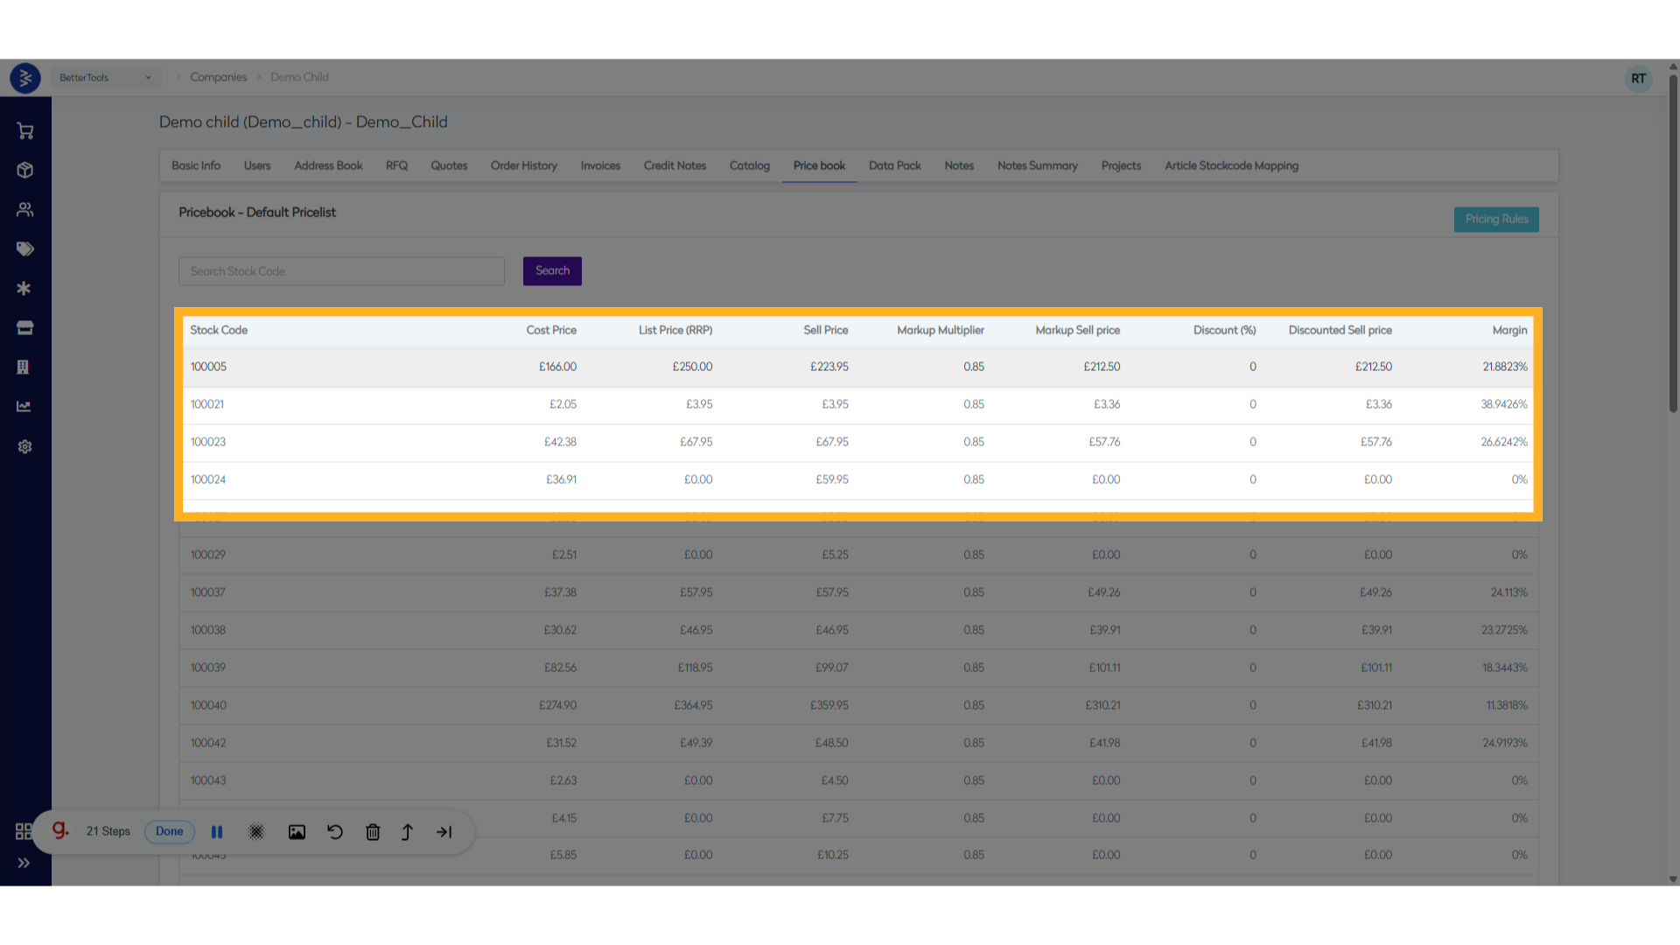Screen dimensions: 1680x945
Task: Open the users group sidebar icon
Action: point(24,210)
